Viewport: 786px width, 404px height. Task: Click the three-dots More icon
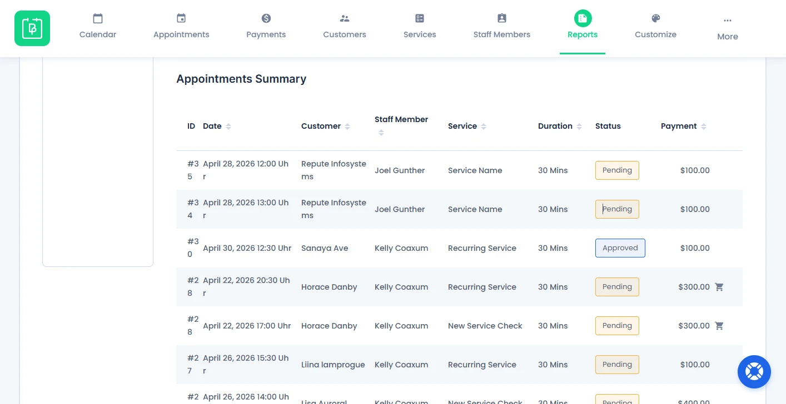click(x=728, y=21)
